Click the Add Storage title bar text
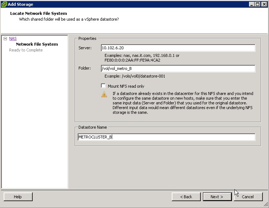This screenshot has height=208, width=269. 20,4
